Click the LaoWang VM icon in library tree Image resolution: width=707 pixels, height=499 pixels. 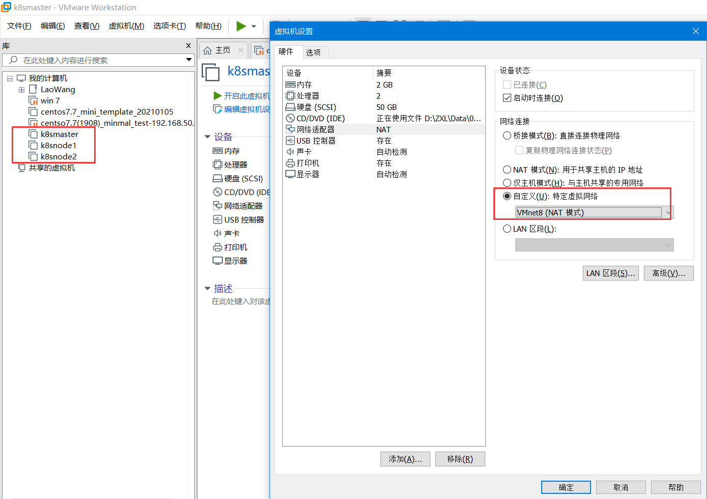click(x=33, y=89)
